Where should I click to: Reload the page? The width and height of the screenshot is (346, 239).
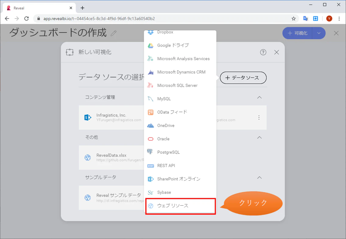coord(26,19)
